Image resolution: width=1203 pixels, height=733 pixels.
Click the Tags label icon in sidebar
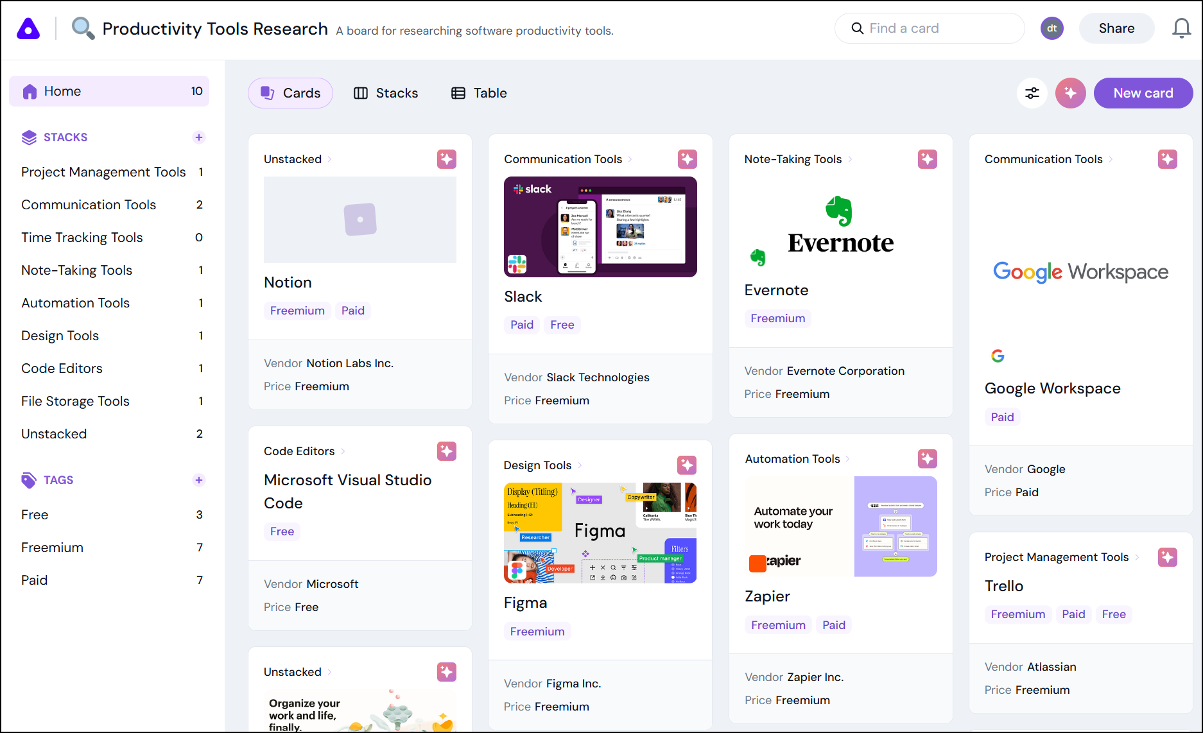click(30, 480)
